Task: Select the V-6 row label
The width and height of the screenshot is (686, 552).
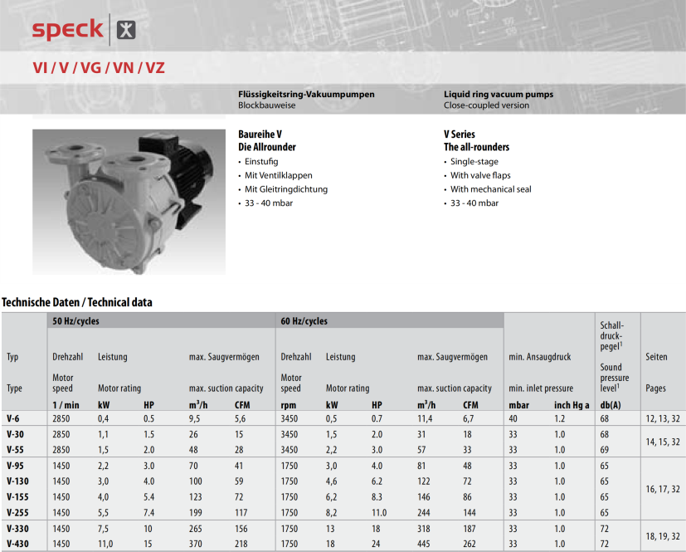Action: tap(14, 418)
